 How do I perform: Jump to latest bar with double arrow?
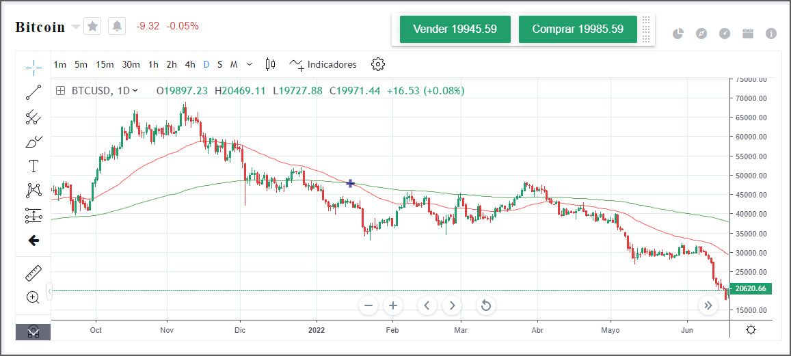[x=708, y=305]
